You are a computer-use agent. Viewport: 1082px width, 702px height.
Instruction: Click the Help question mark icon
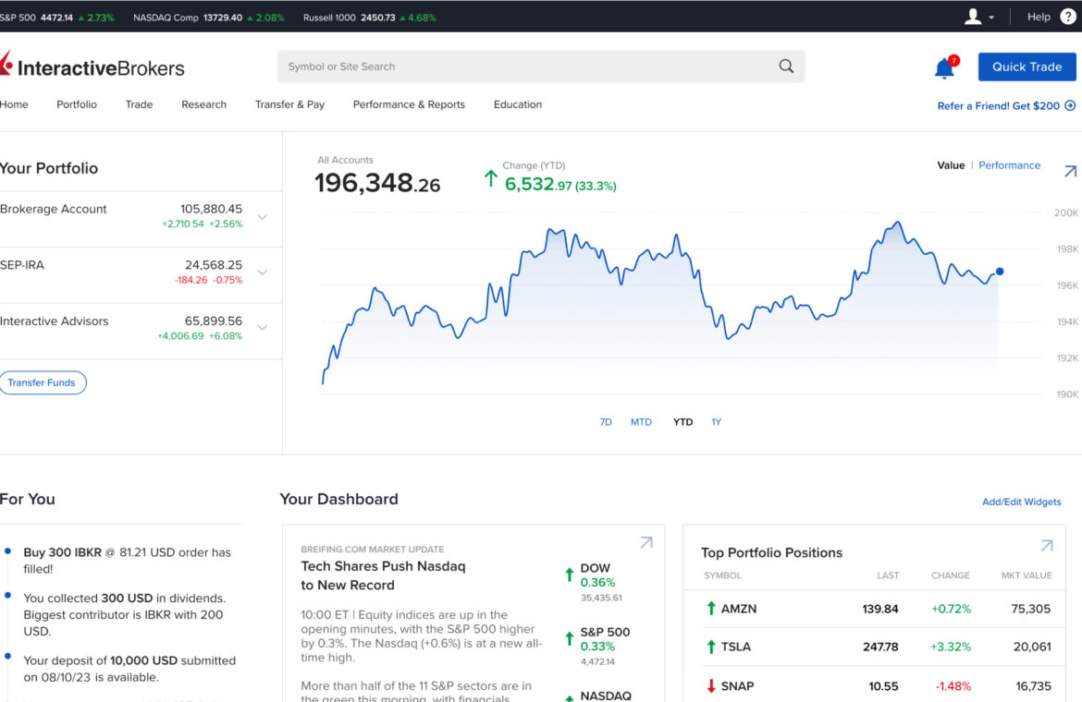pyautogui.click(x=1069, y=17)
